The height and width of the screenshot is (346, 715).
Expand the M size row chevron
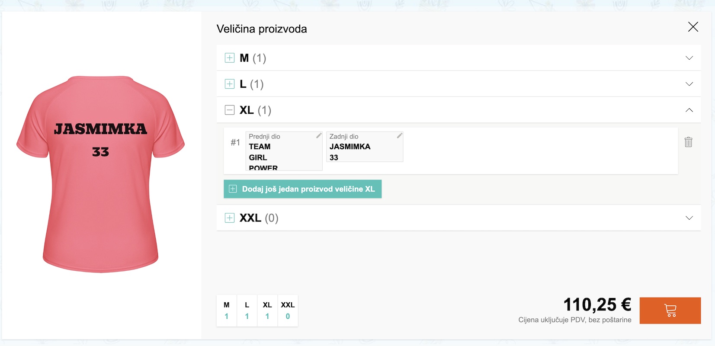pyautogui.click(x=689, y=58)
